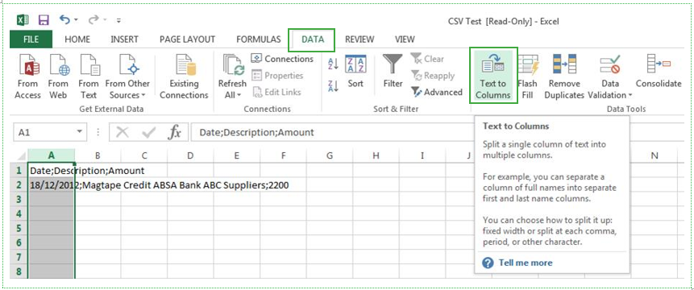Image resolution: width=694 pixels, height=290 pixels.
Task: Click the Text to Columns icon
Action: [493, 64]
